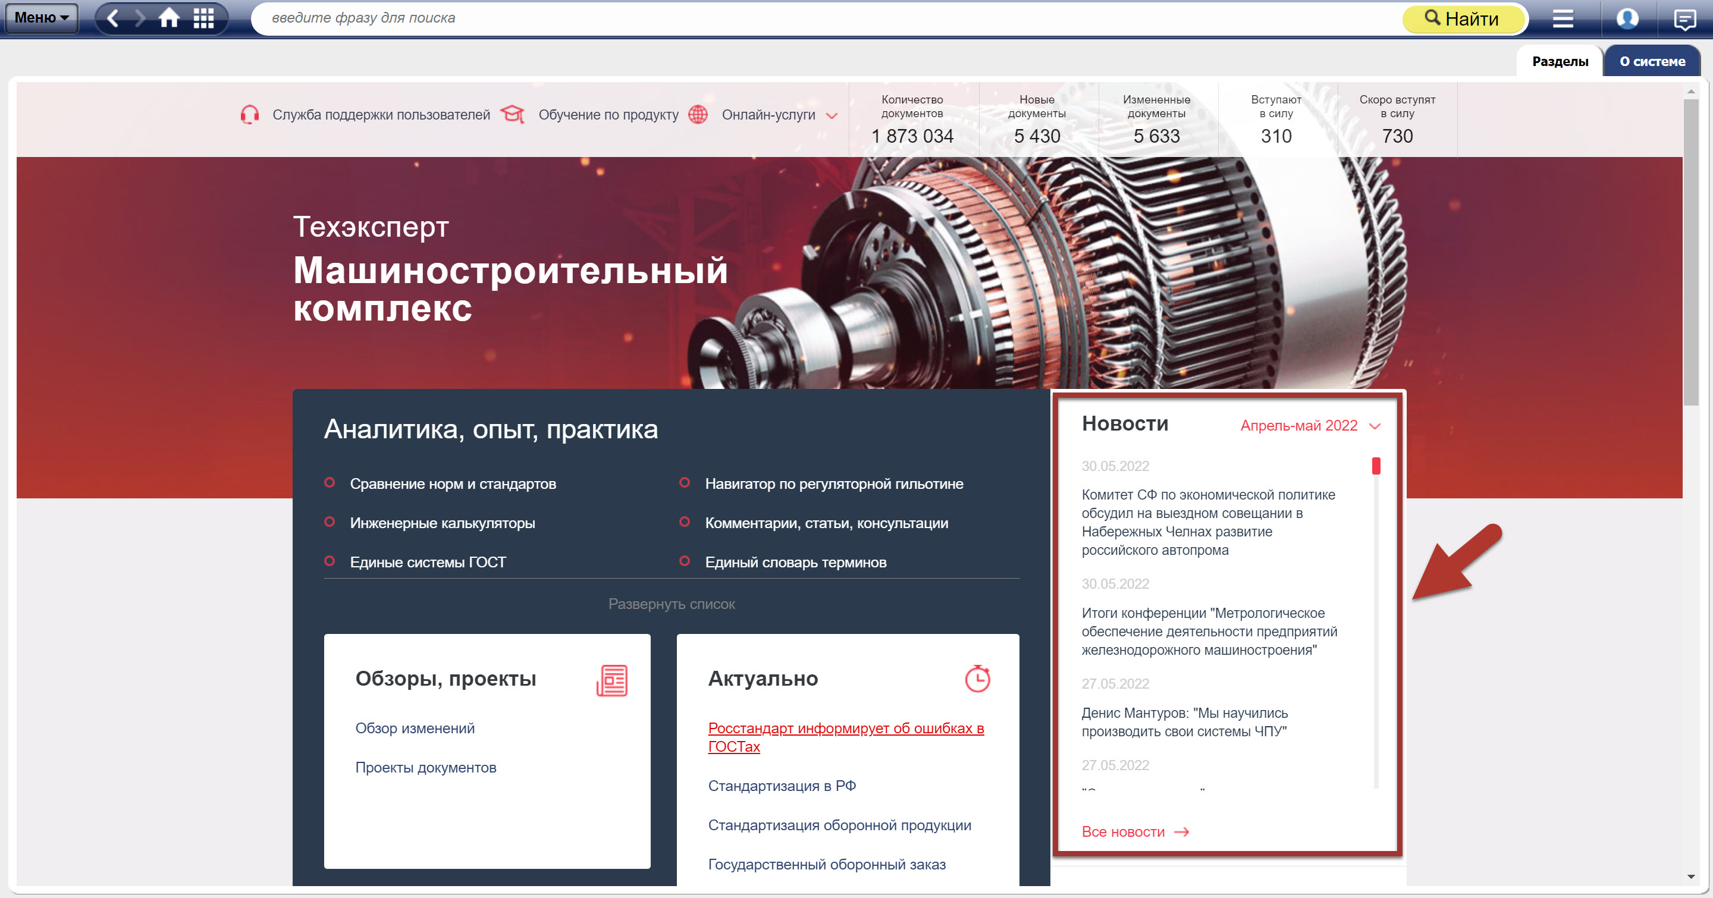Open Скоро вступят в силу 730 counter
Image resolution: width=1713 pixels, height=898 pixels.
tap(1397, 120)
